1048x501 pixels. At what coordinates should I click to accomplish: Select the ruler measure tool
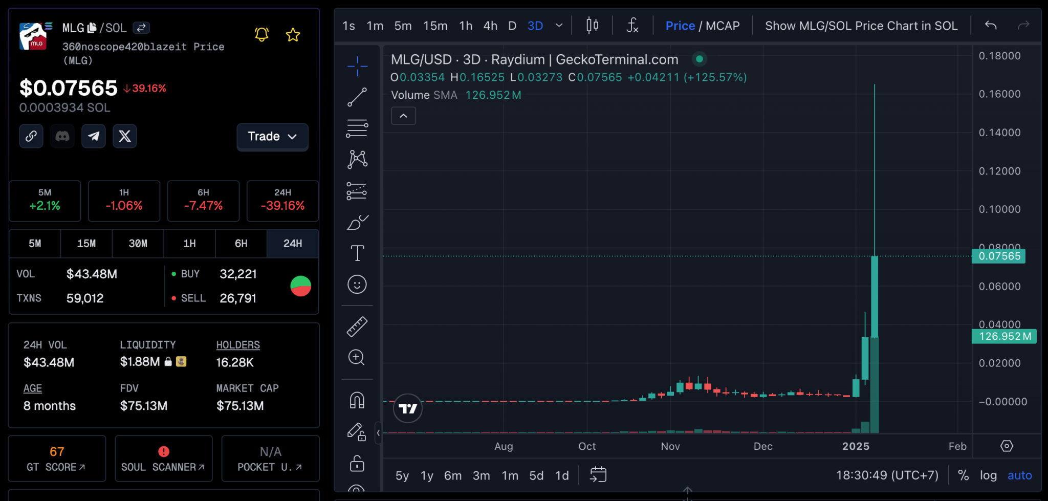[x=357, y=326]
